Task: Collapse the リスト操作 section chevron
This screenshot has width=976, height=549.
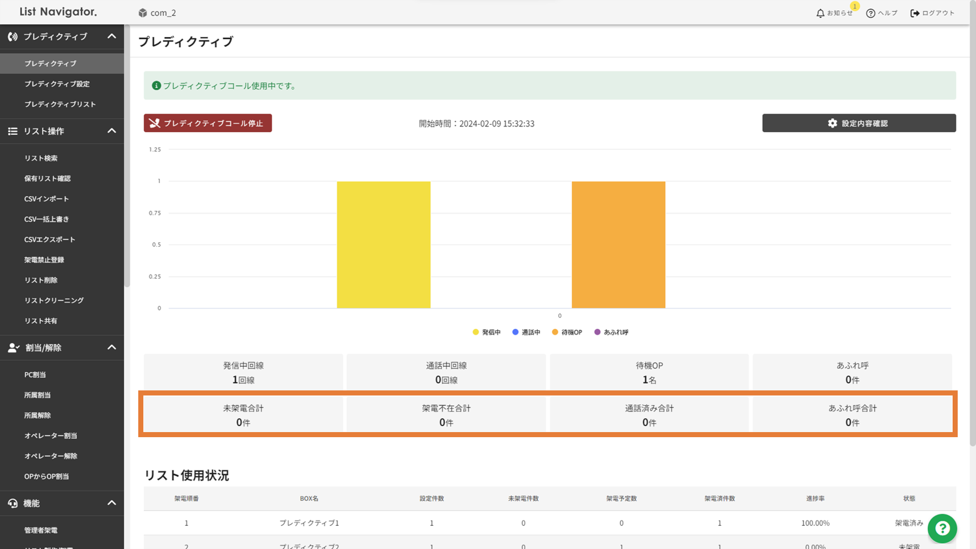Action: click(x=112, y=131)
